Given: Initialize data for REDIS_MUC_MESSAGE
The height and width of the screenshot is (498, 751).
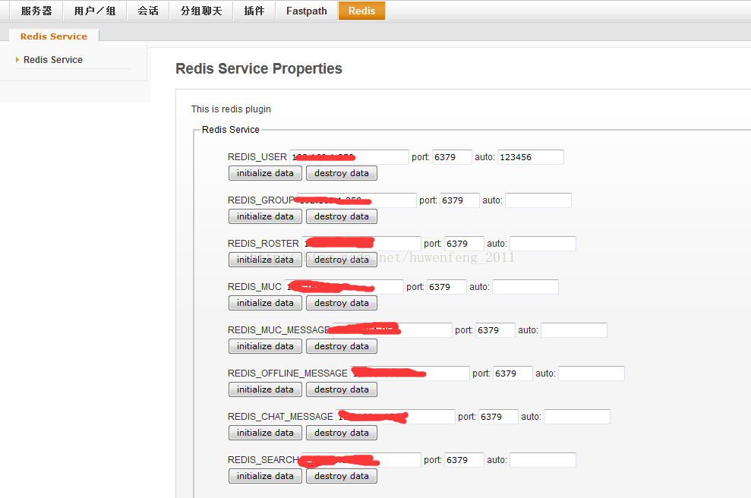Looking at the screenshot, I should point(265,346).
